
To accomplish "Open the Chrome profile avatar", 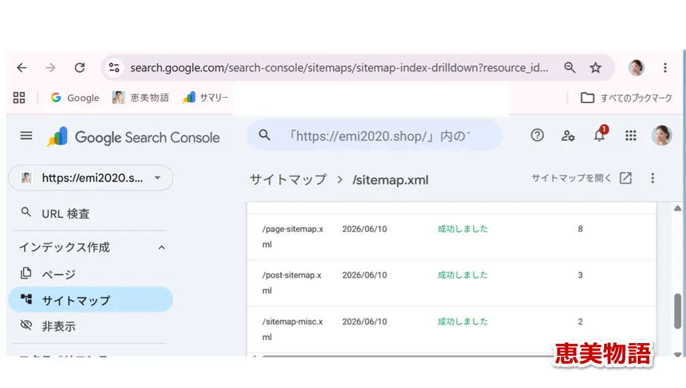I will pos(636,68).
